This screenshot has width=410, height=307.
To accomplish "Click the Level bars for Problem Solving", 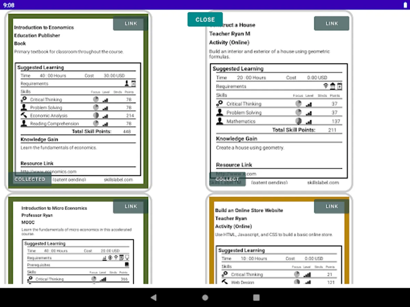I will click(105, 107).
